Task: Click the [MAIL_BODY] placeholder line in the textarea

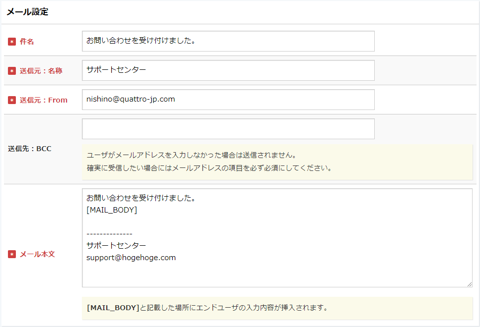Action: tap(112, 210)
